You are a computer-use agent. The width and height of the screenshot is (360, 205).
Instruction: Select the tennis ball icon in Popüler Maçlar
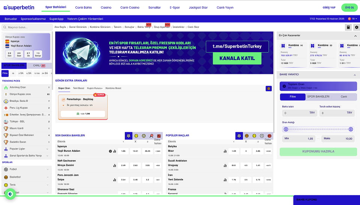coord(254,136)
